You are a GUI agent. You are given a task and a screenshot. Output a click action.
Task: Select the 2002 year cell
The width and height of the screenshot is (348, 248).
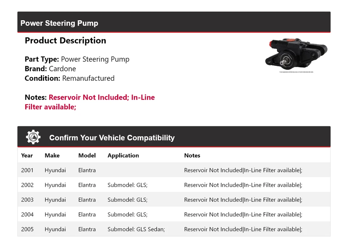point(27,185)
